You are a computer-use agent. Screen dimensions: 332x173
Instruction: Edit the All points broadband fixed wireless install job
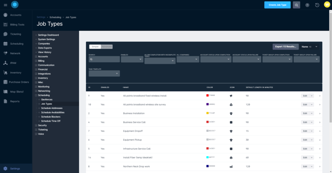click(305, 96)
